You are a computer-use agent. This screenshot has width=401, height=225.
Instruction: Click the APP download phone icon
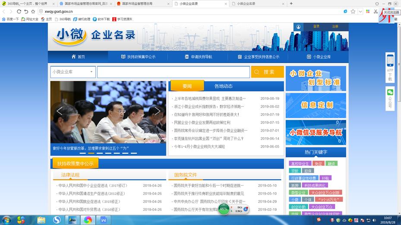(390, 61)
